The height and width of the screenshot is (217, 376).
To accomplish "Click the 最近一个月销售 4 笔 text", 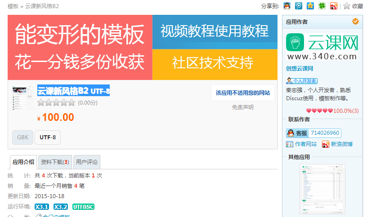I will tap(59, 186).
